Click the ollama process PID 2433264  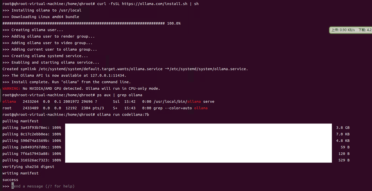[31, 101]
